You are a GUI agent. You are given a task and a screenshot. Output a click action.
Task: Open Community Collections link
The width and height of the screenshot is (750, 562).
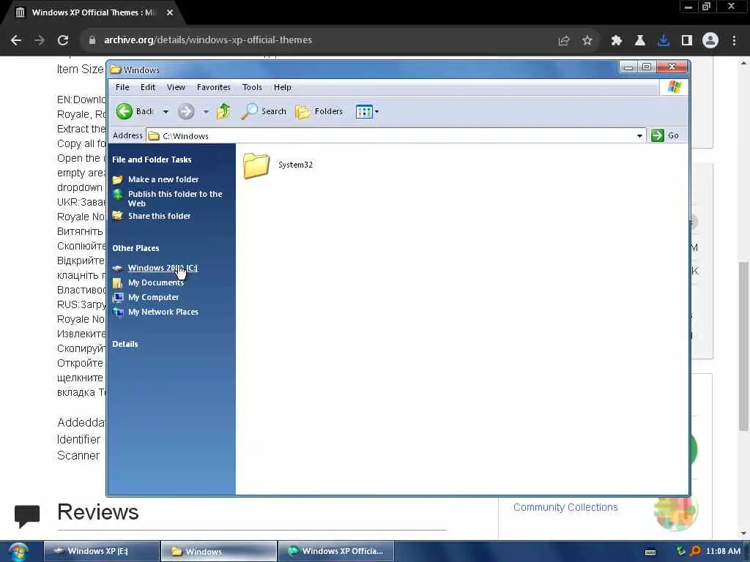pos(565,507)
